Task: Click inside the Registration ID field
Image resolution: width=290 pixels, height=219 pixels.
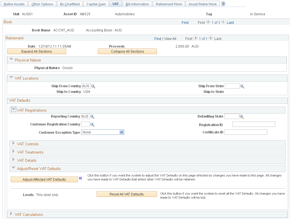Action: (x=253, y=124)
